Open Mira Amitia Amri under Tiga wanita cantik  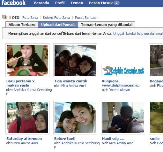pyautogui.click(x=73, y=86)
